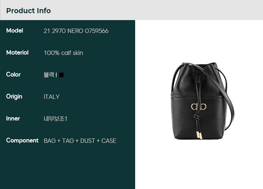Click the Material label

point(17,53)
